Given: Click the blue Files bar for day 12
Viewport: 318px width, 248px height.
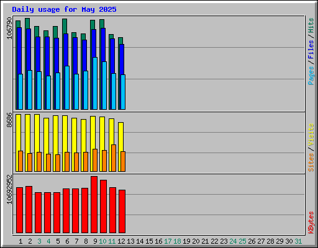Looking at the screenshot, I should 122,60.
